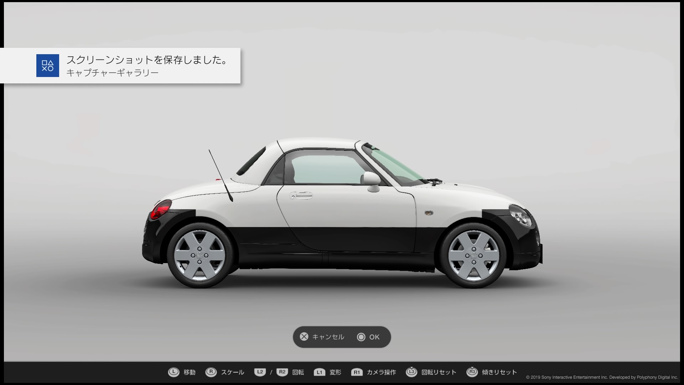Image resolution: width=684 pixels, height=385 pixels.
Task: Click the キャプチャーギャラリー notification subtitle
Action: pos(112,73)
